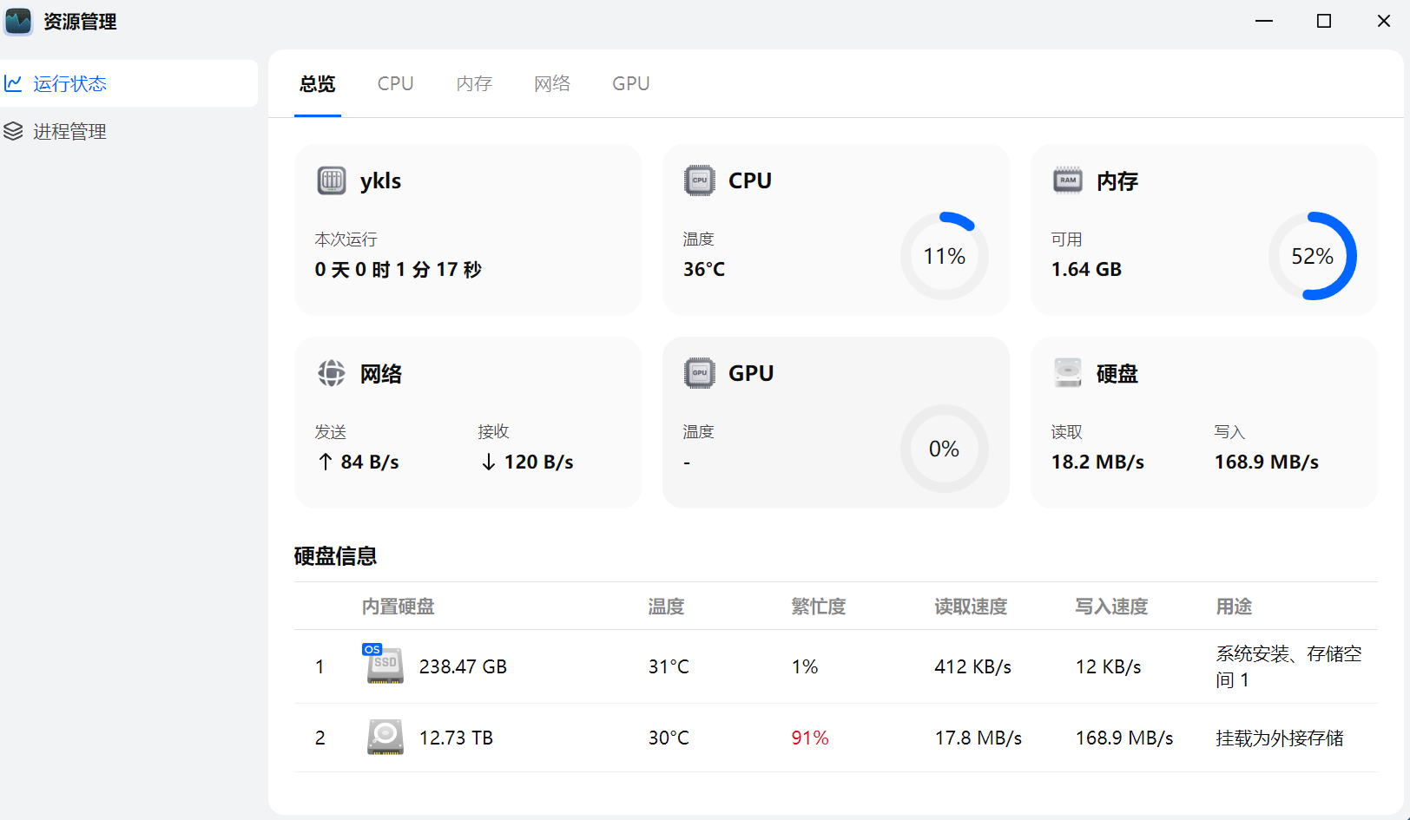1410x820 pixels.
Task: Click the HDD icon of 12.73 TB disk
Action: pyautogui.click(x=385, y=737)
